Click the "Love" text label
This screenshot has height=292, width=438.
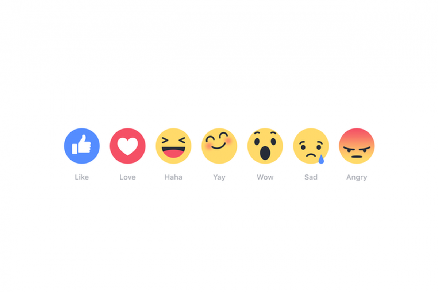(128, 177)
